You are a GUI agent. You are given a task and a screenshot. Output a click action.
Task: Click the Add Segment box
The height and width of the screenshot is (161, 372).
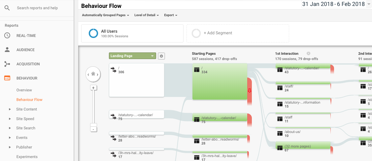coord(238,33)
